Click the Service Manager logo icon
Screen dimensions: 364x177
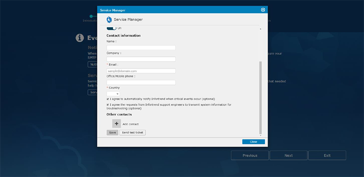109,20
